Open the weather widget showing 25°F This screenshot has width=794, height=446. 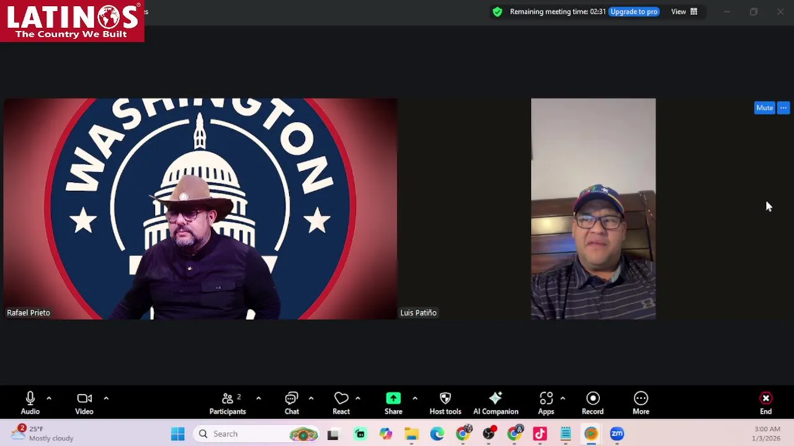tap(42, 434)
